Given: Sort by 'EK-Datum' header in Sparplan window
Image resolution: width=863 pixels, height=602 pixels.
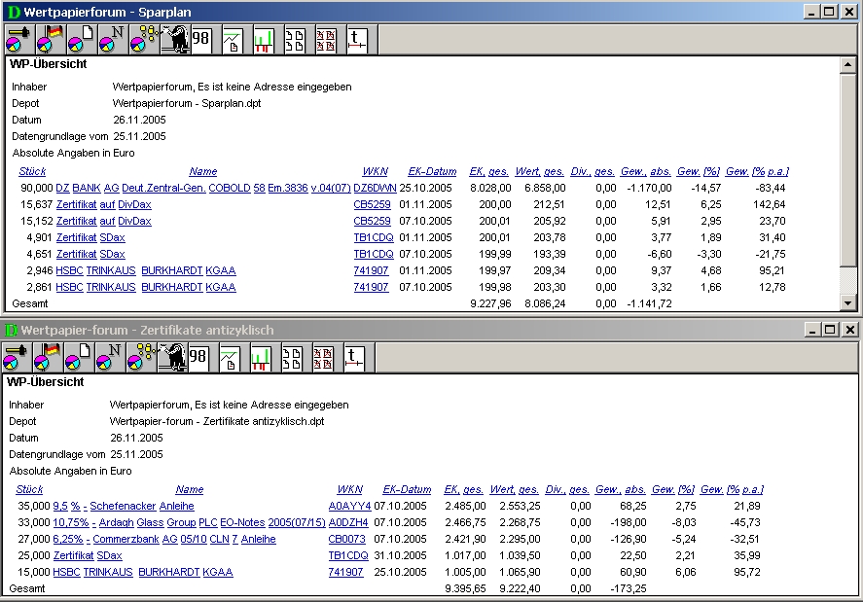Looking at the screenshot, I should tap(431, 171).
